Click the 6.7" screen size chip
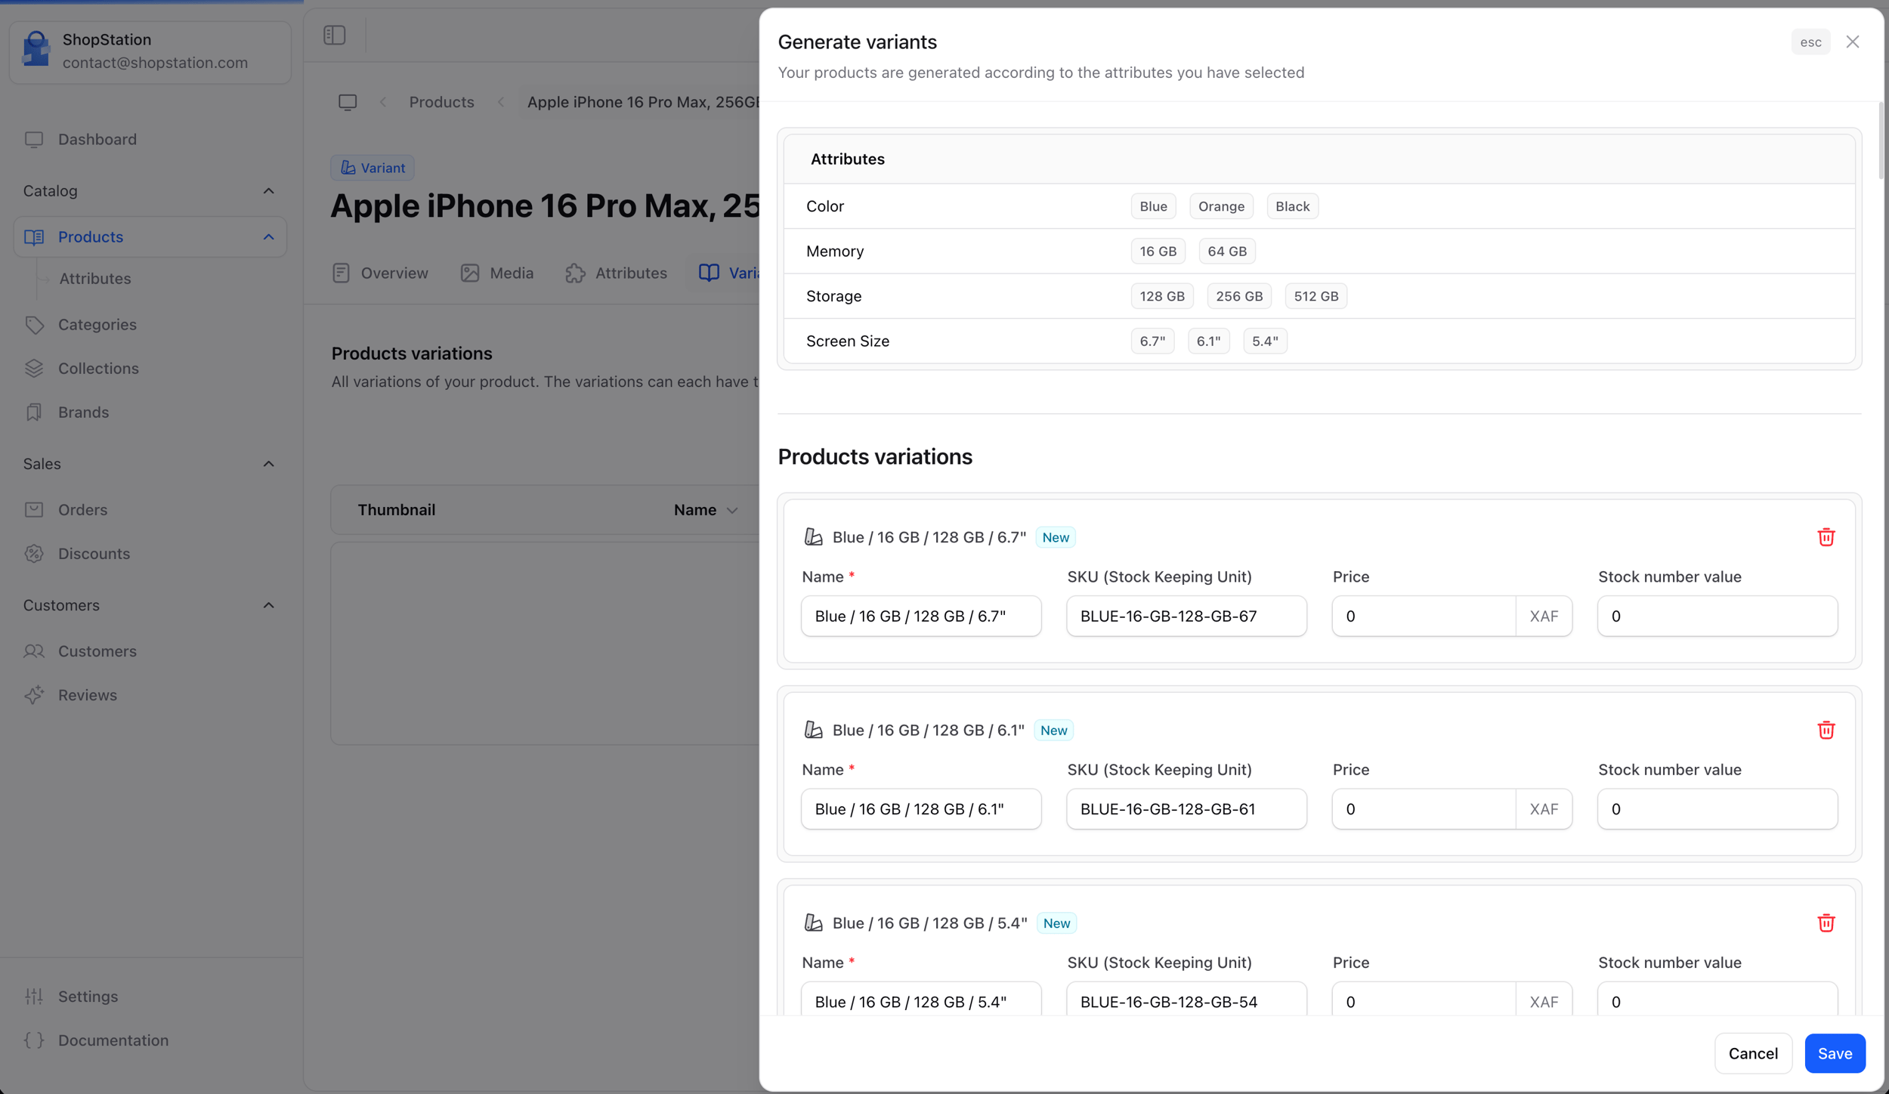This screenshot has width=1889, height=1094. point(1152,341)
